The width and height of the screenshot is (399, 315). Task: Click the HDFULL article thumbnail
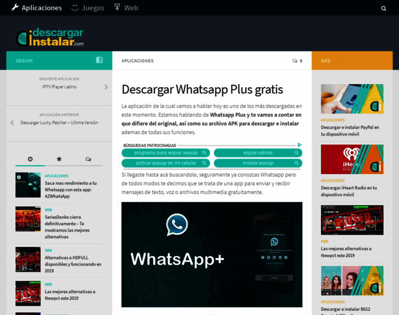[28, 259]
